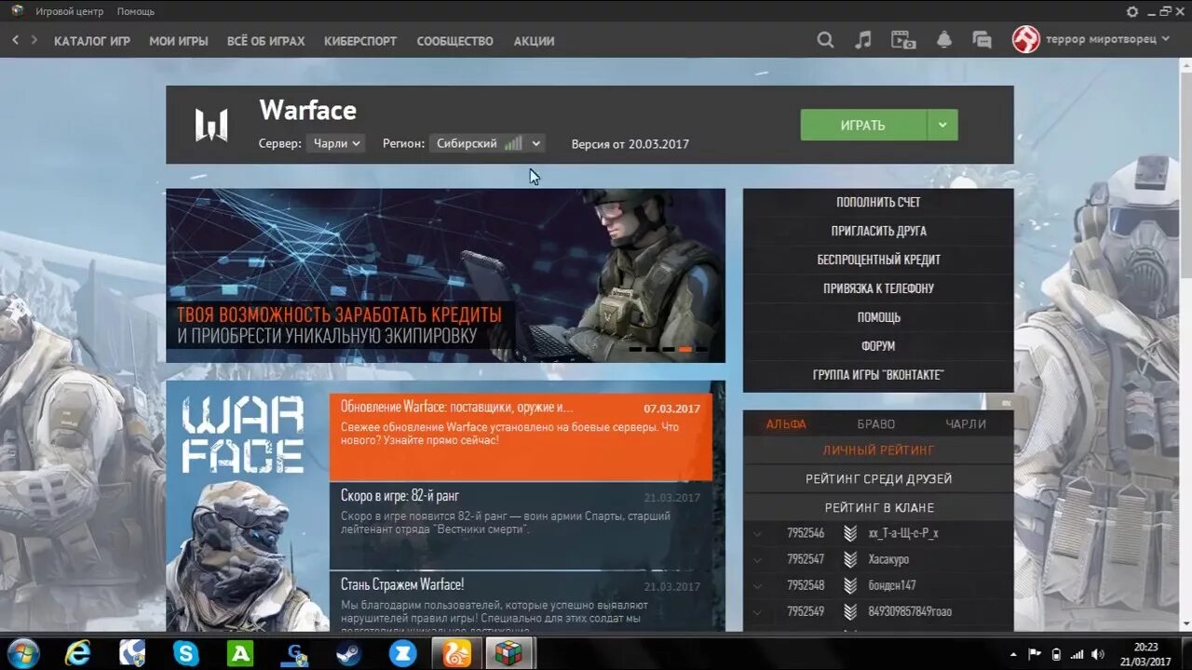
Task: Open the notifications bell
Action: click(x=944, y=40)
